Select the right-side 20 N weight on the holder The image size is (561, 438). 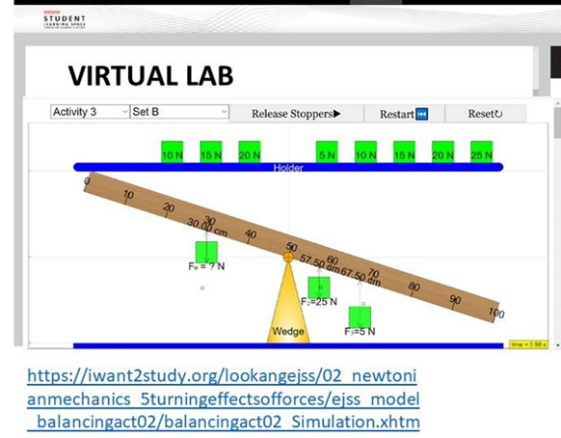[x=443, y=153]
